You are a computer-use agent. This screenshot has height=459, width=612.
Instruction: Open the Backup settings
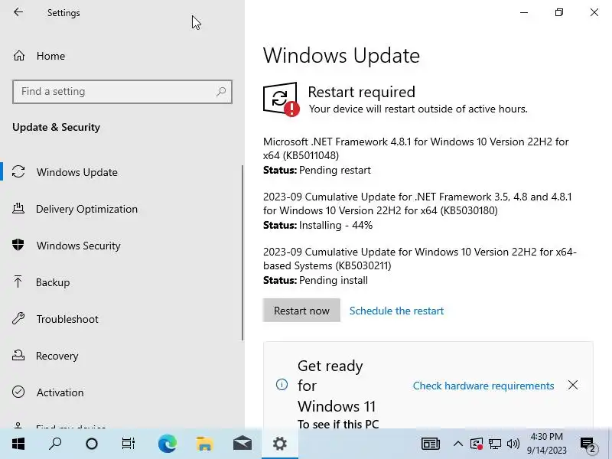(53, 282)
